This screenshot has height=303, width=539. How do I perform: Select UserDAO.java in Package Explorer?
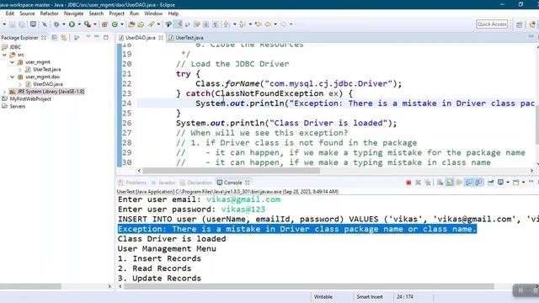coord(48,84)
